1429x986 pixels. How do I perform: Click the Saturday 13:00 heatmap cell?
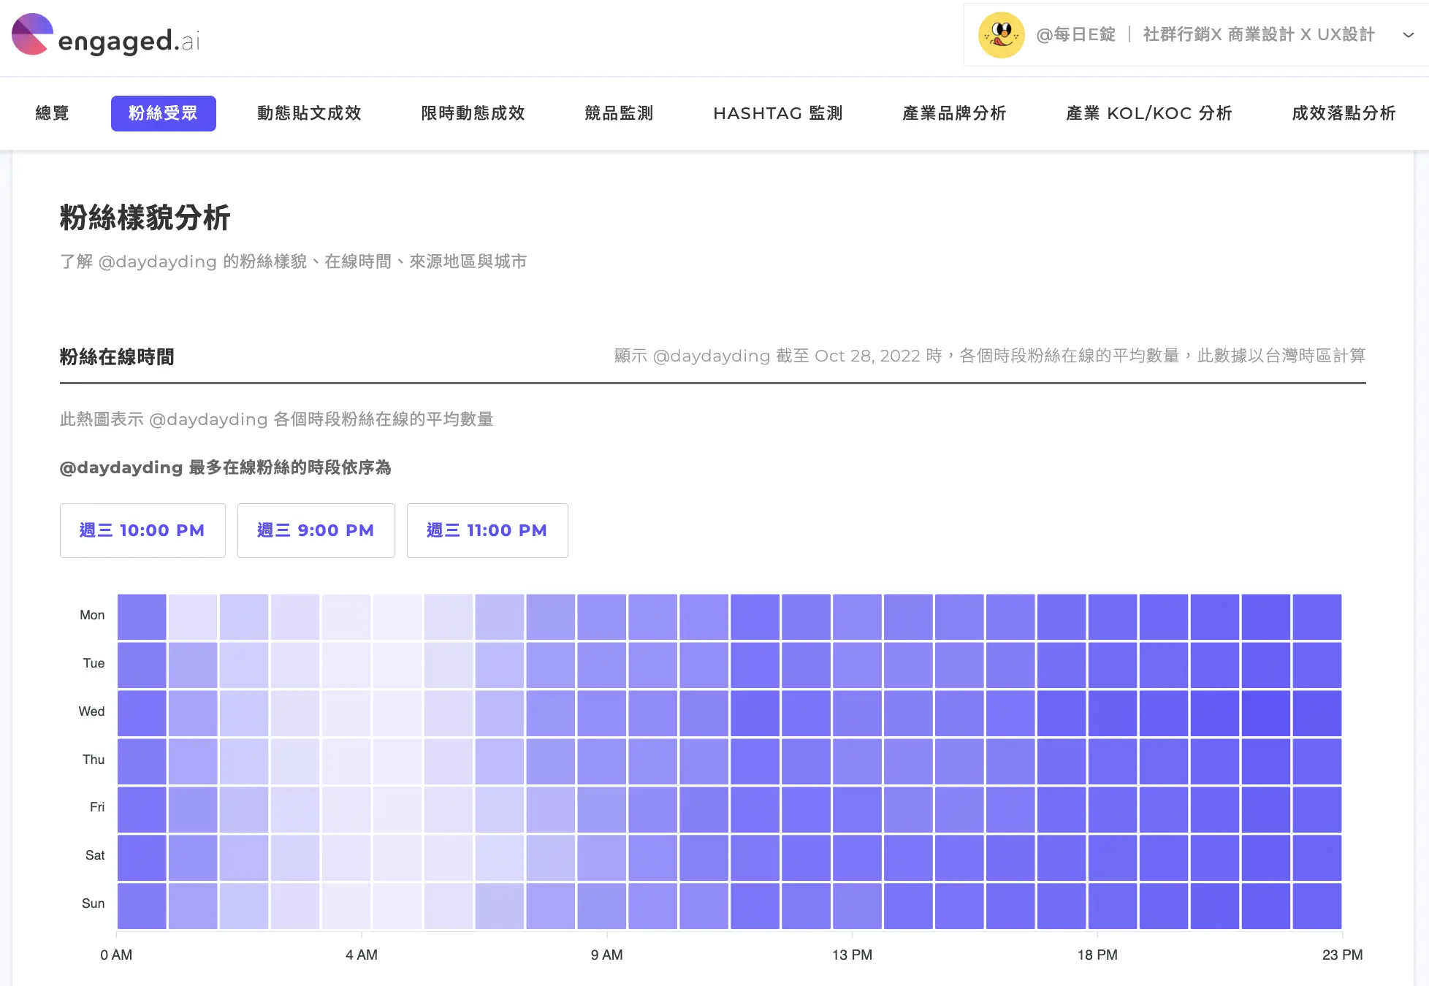[x=807, y=857]
